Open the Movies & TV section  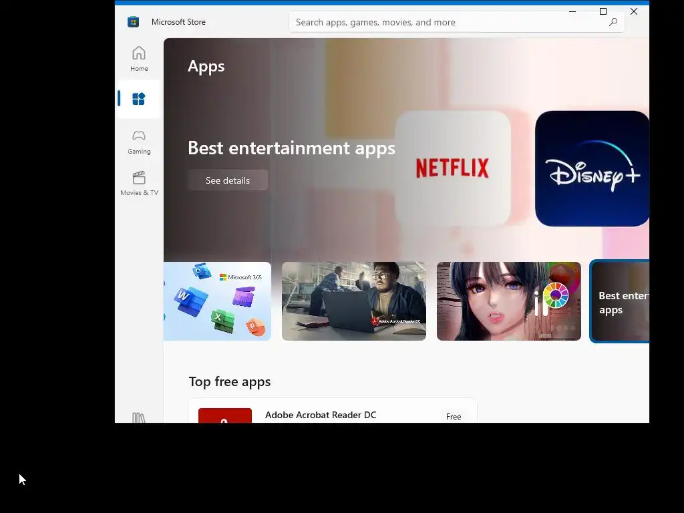(139, 184)
